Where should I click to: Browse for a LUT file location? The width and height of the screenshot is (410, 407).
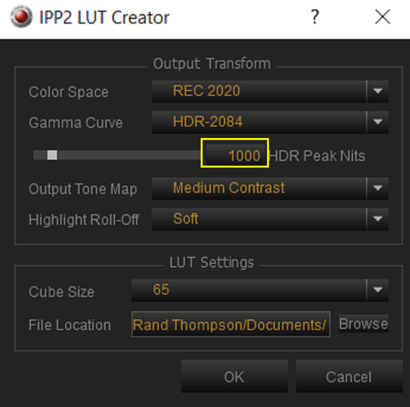[x=364, y=324]
